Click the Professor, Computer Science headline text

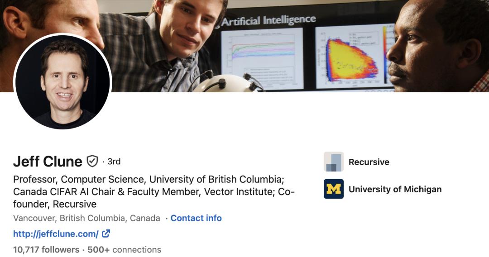coord(154,191)
